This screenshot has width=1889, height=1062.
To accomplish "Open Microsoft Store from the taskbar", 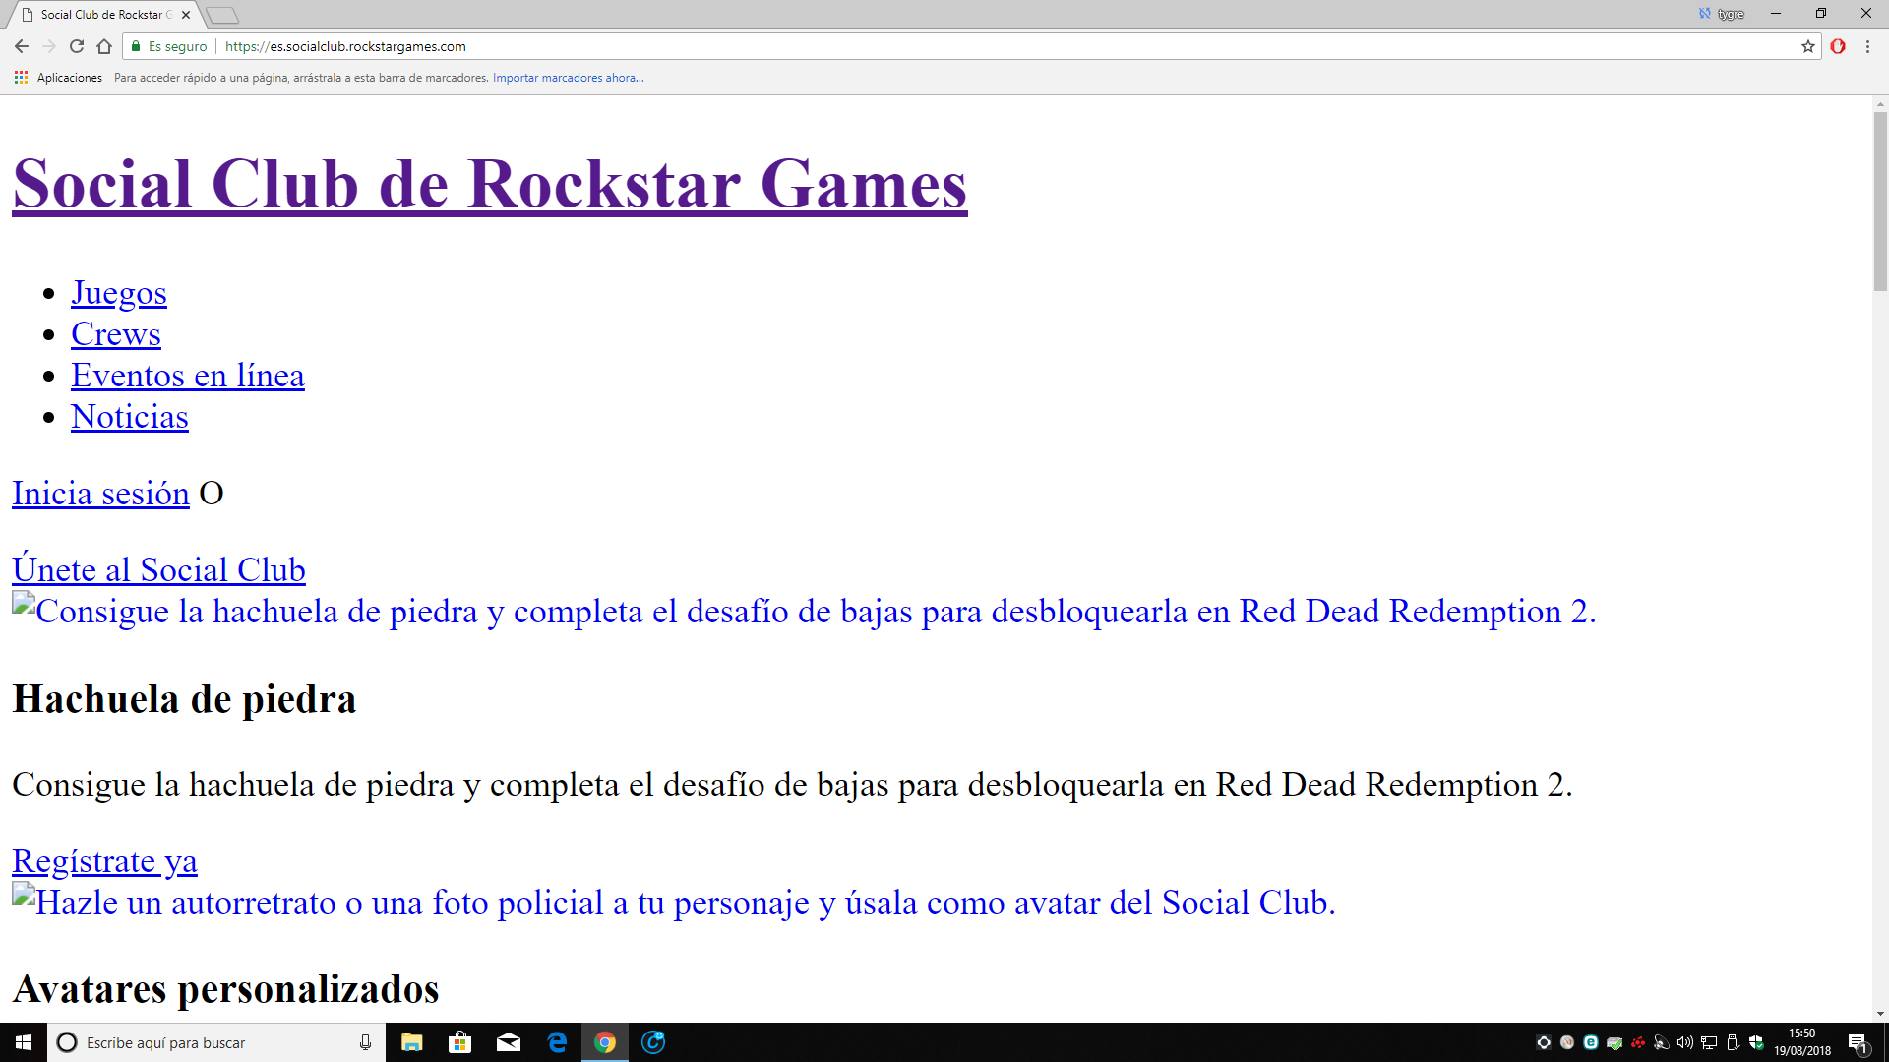I will 459,1042.
